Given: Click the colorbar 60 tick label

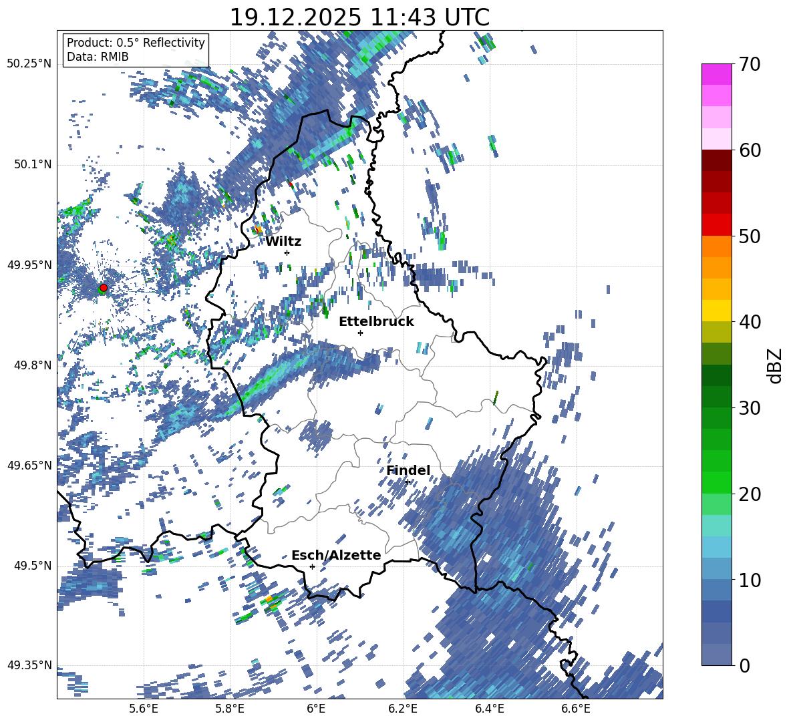Looking at the screenshot, I should pyautogui.click(x=750, y=150).
